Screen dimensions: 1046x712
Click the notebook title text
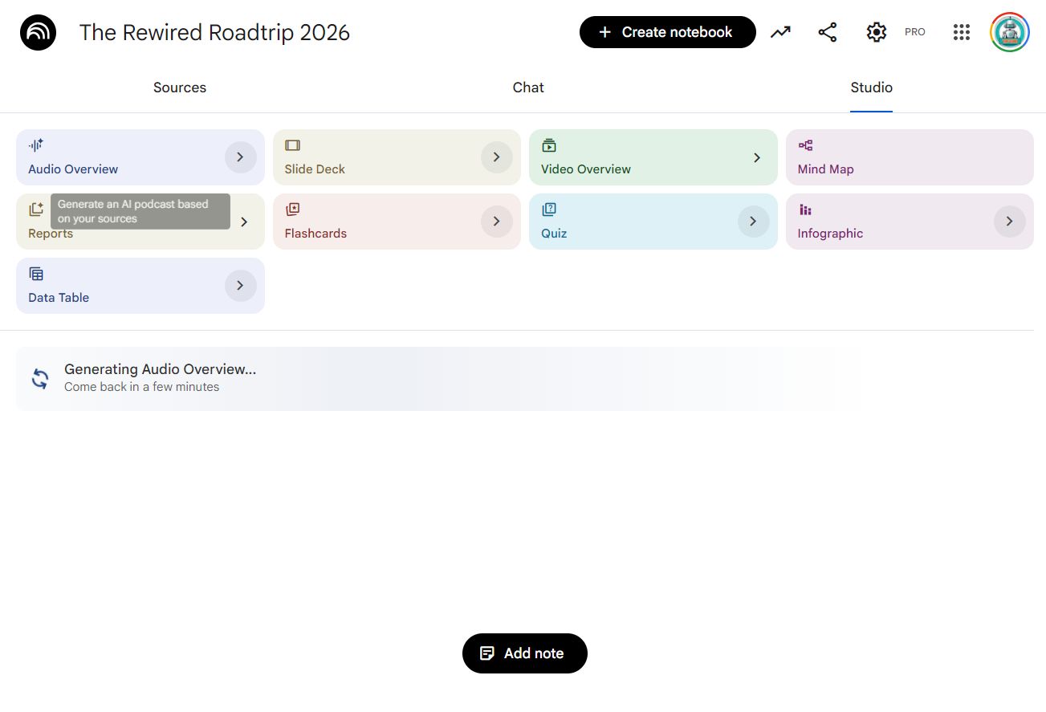point(214,32)
